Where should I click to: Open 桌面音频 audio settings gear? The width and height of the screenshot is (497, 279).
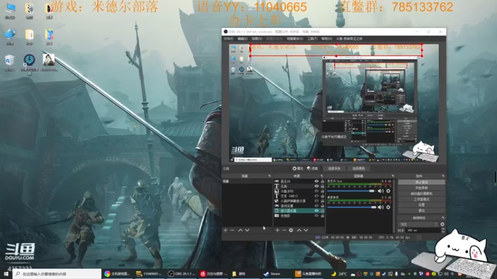point(388,207)
